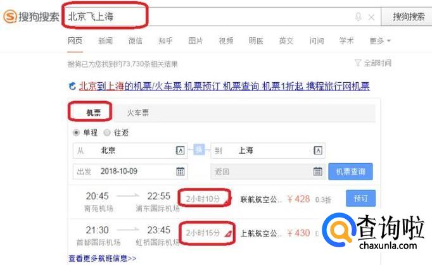Click the 南苑机场 airport text
Image resolution: width=432 pixels, height=265 pixels.
point(99,209)
